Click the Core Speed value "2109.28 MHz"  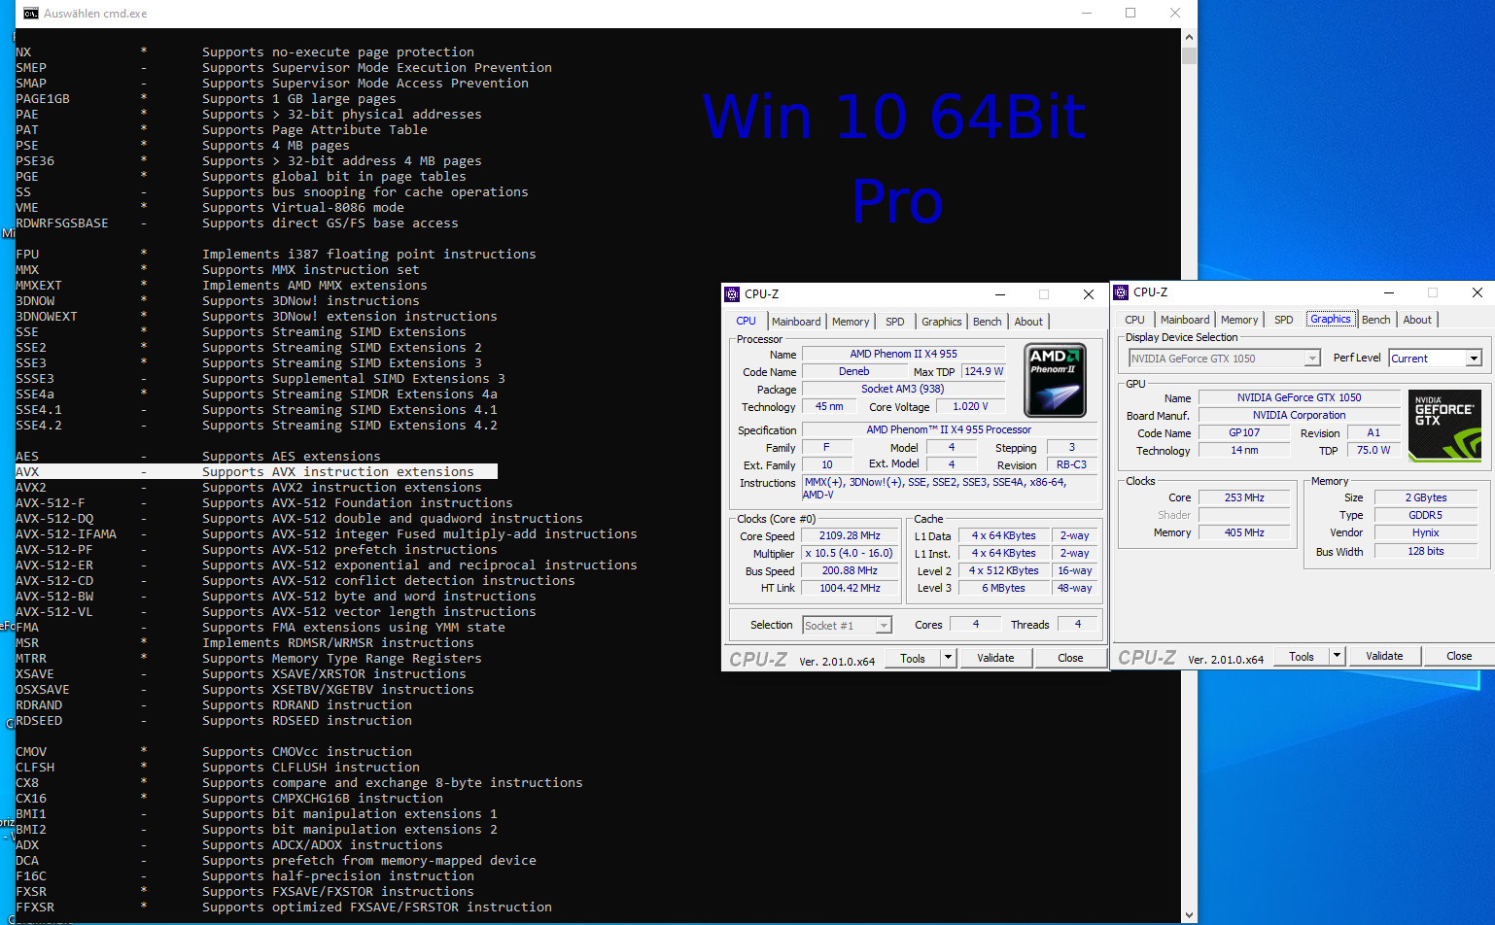tap(850, 536)
